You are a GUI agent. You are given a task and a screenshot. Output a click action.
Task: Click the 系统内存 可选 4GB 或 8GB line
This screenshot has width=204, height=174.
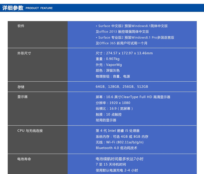point(122,137)
